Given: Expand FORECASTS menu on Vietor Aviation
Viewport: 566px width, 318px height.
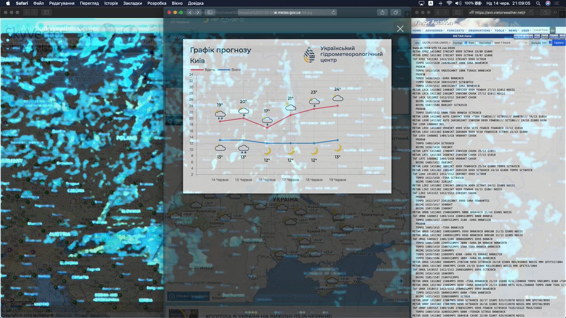Looking at the screenshot, I should click(456, 31).
